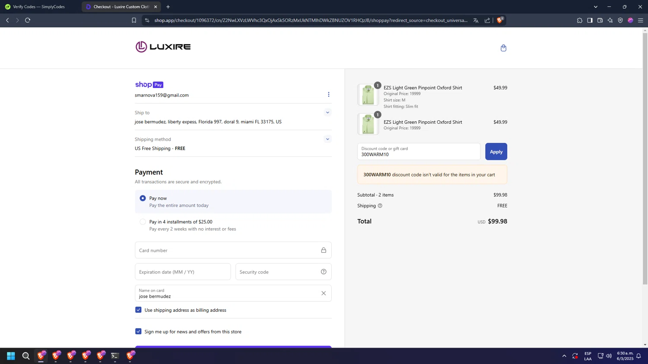648x364 pixels.
Task: Show the security code help tooltip
Action: pyautogui.click(x=324, y=272)
